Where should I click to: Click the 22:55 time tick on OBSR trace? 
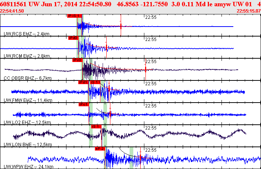coord(151,62)
